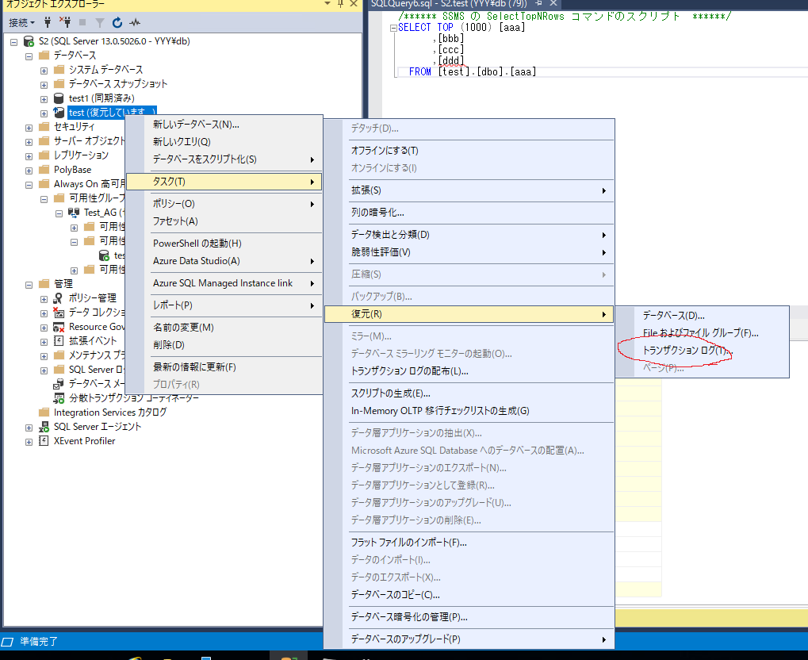Choose データベースのコピー(C)...

469,595
